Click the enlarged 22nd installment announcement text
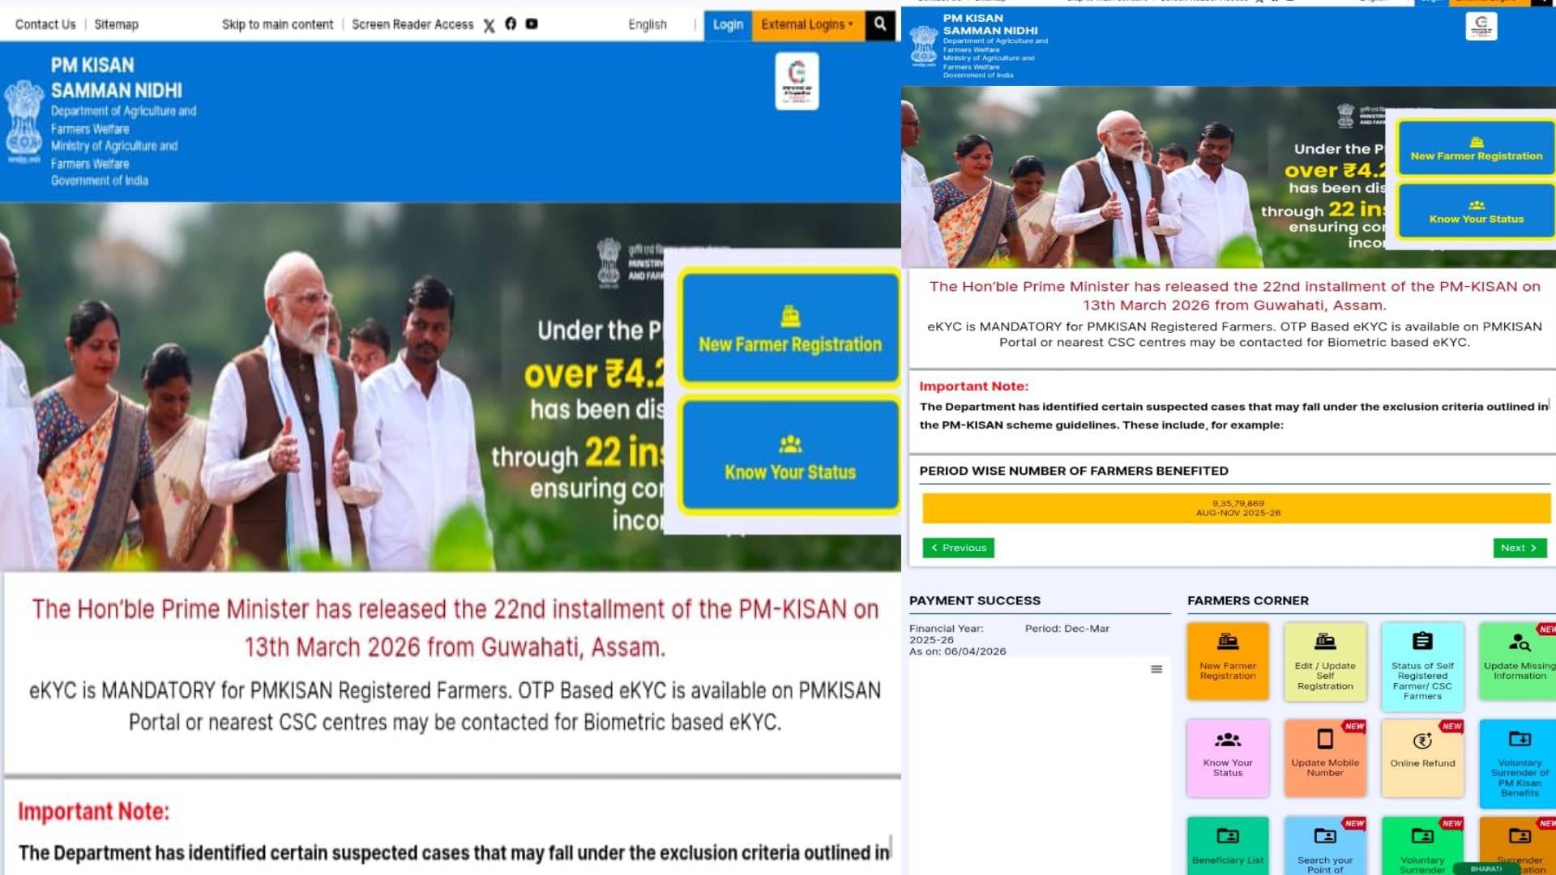This screenshot has height=875, width=1556. [455, 628]
